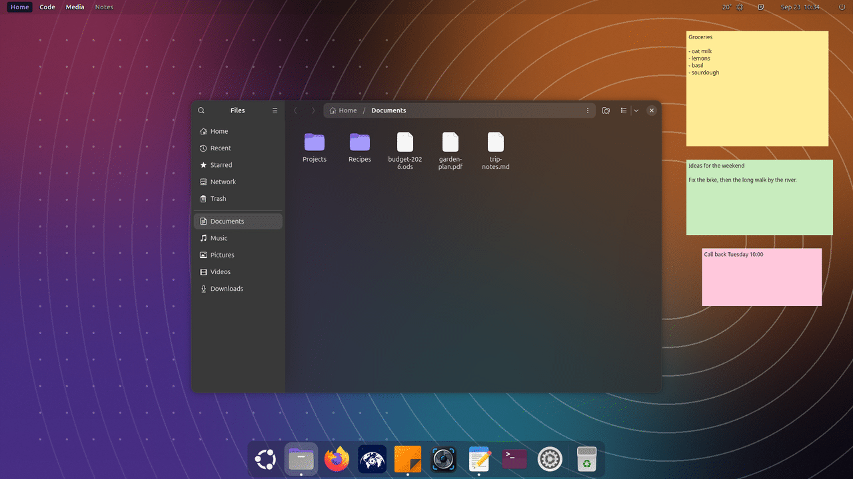Click the Home breadcrumb in the path bar
Viewport: 853px width, 479px height.
(x=343, y=110)
